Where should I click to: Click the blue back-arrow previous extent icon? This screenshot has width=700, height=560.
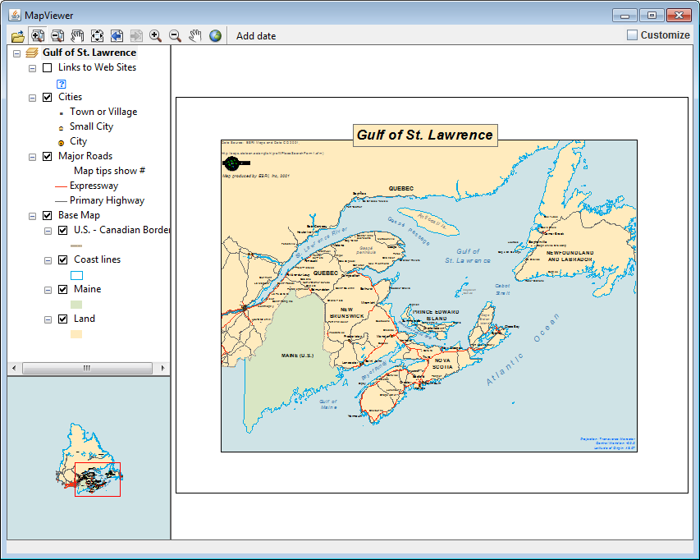tap(117, 35)
